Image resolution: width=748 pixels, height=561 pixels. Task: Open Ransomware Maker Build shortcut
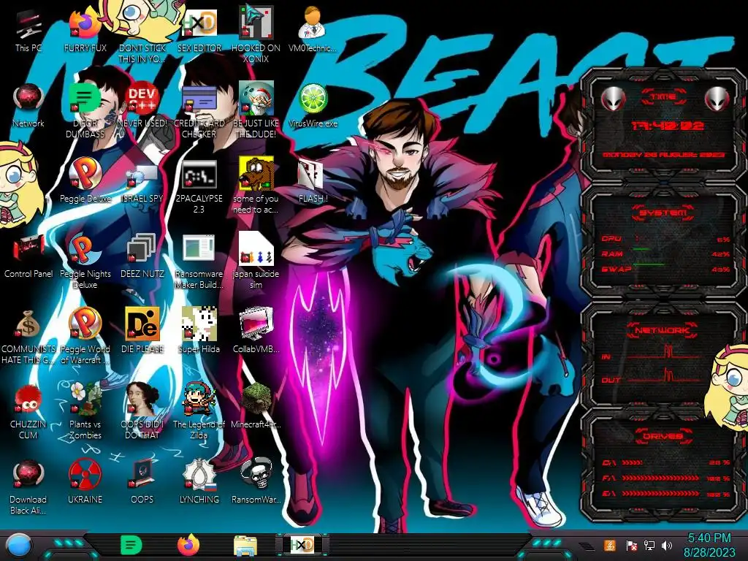pos(199,262)
